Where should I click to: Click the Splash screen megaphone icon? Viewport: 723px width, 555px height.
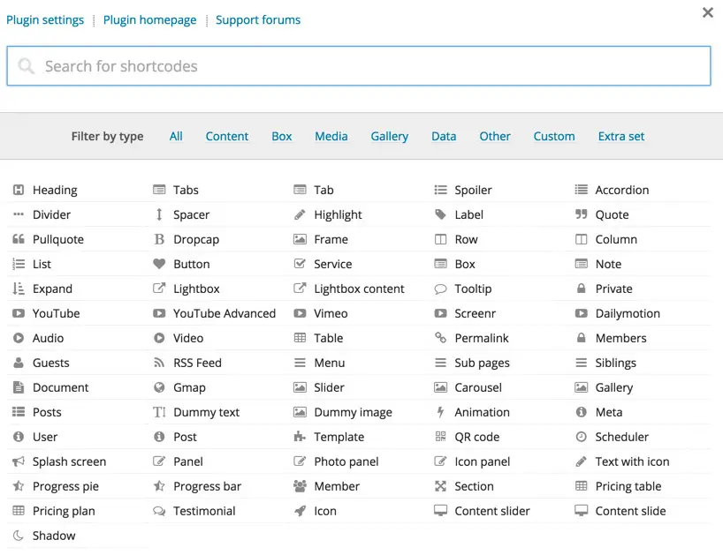pos(19,461)
